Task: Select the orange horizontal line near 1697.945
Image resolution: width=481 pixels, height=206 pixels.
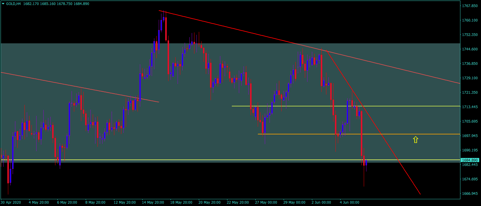Action: [359, 134]
